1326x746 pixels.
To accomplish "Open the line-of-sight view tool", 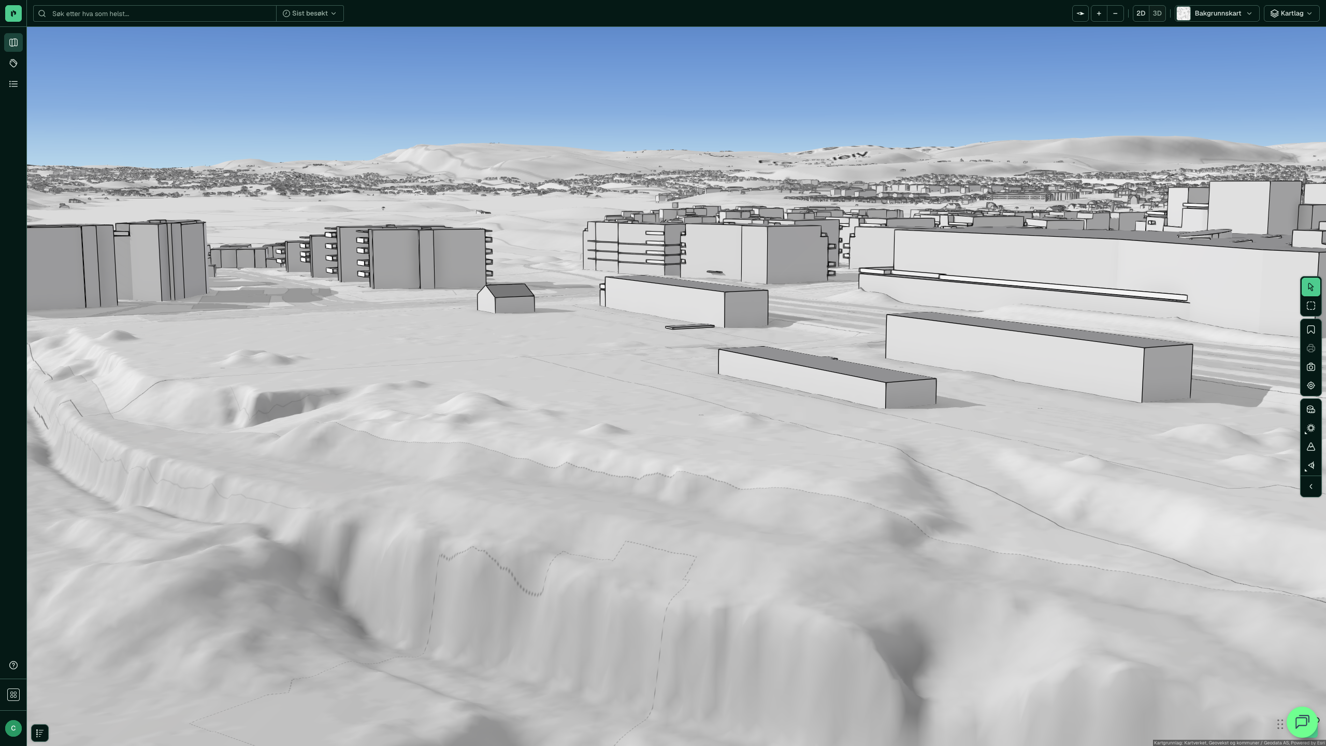I will click(1310, 465).
